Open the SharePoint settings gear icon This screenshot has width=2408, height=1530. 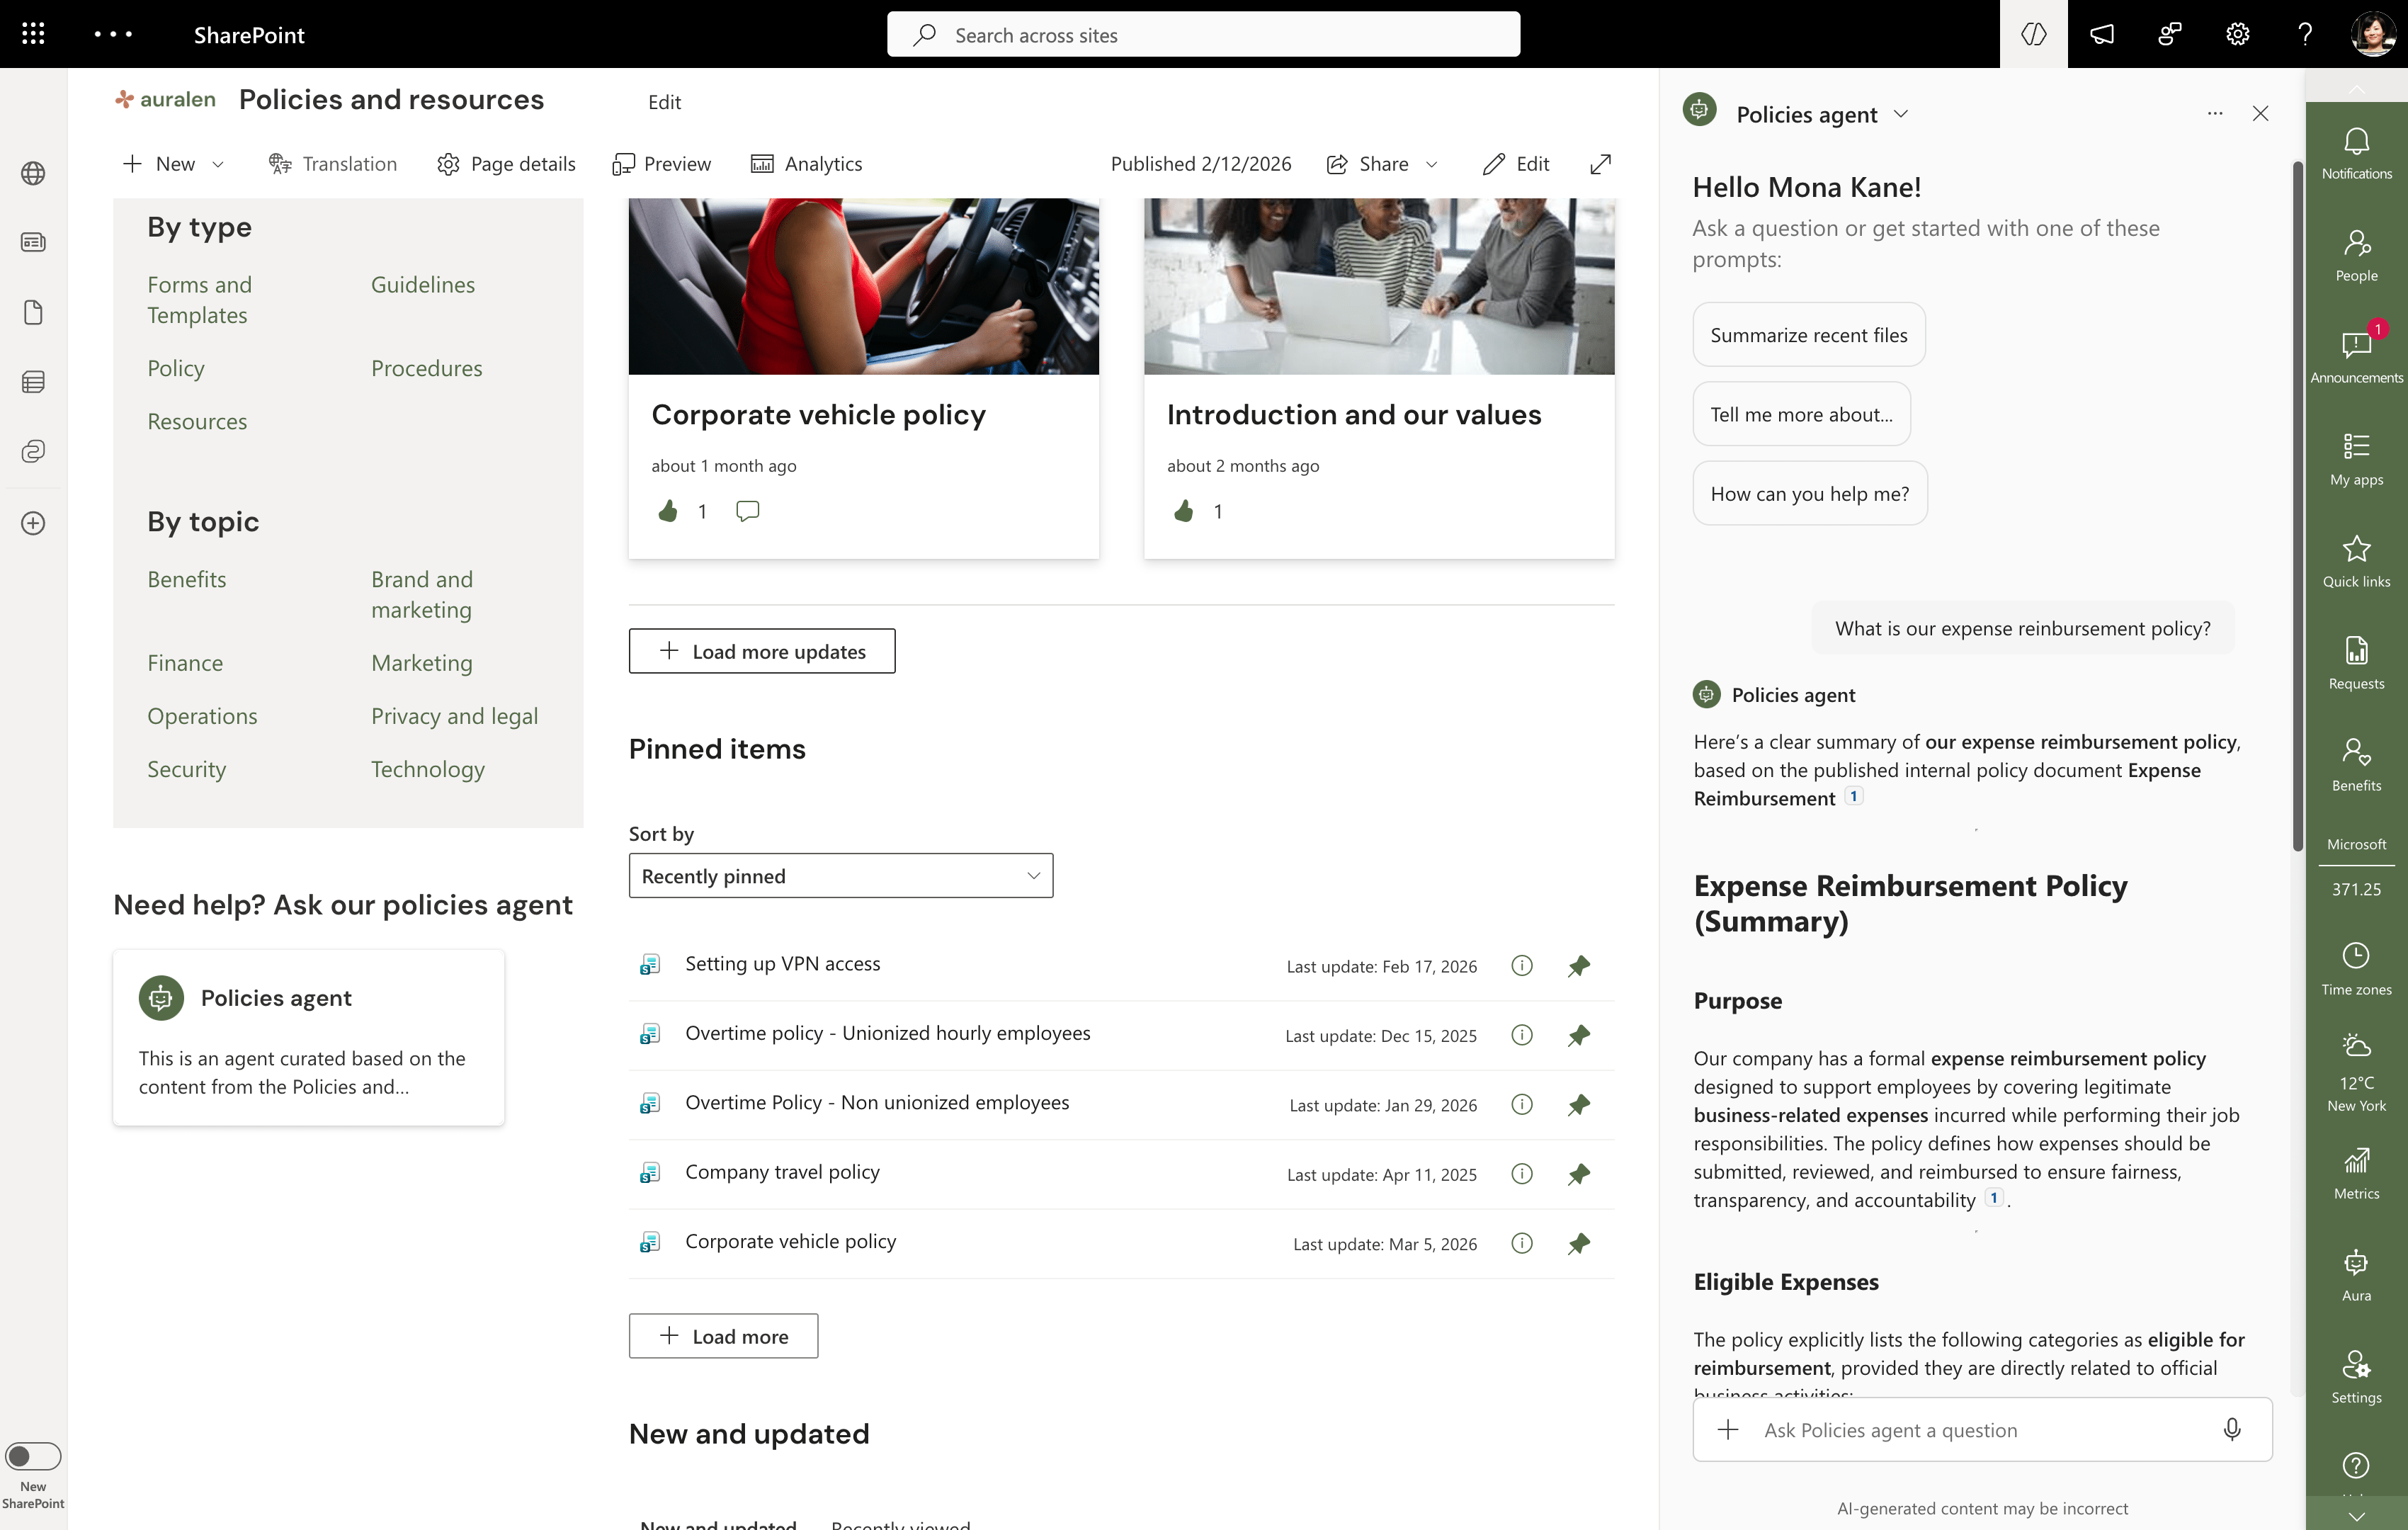coord(2237,34)
